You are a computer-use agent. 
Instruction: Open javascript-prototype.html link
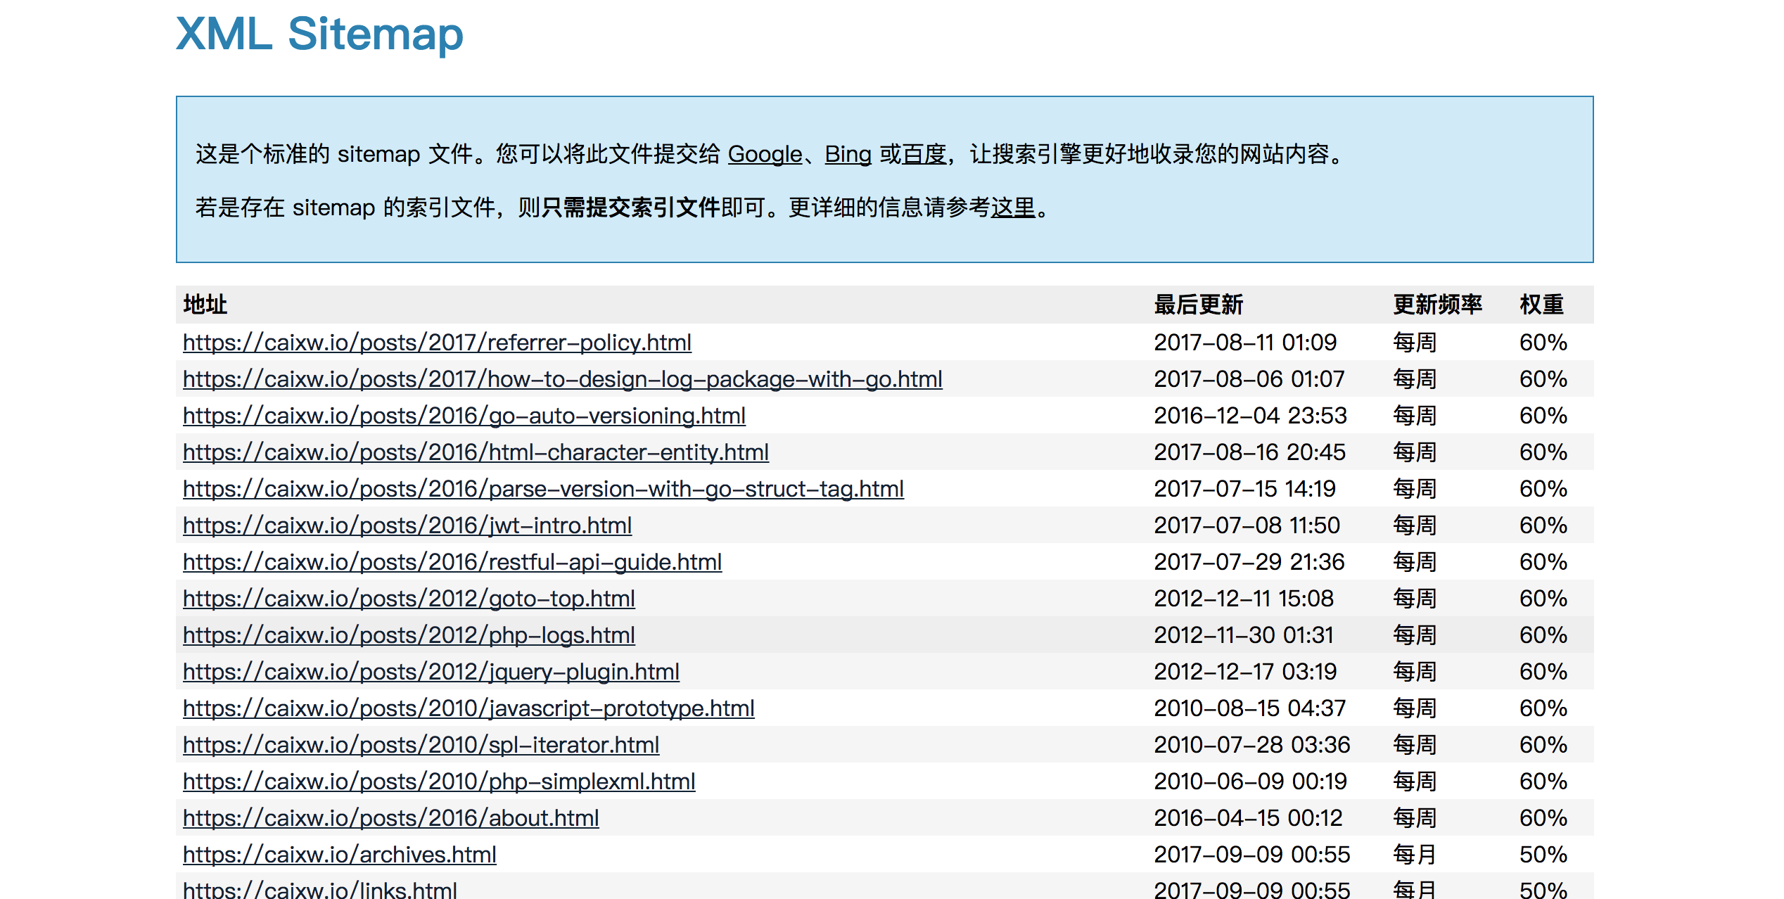pos(469,708)
